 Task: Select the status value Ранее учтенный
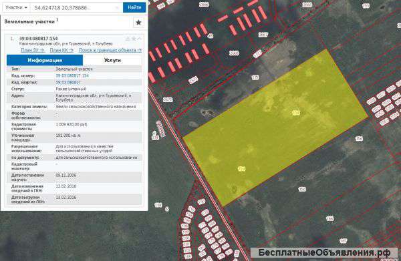pyautogui.click(x=71, y=89)
